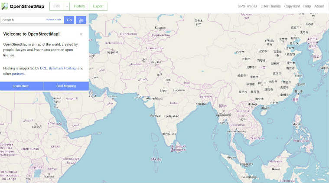
Task: Follow the Bytemark Hosting link
Action: [x=62, y=68]
